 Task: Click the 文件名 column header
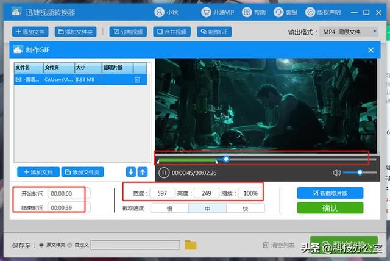tap(29, 68)
